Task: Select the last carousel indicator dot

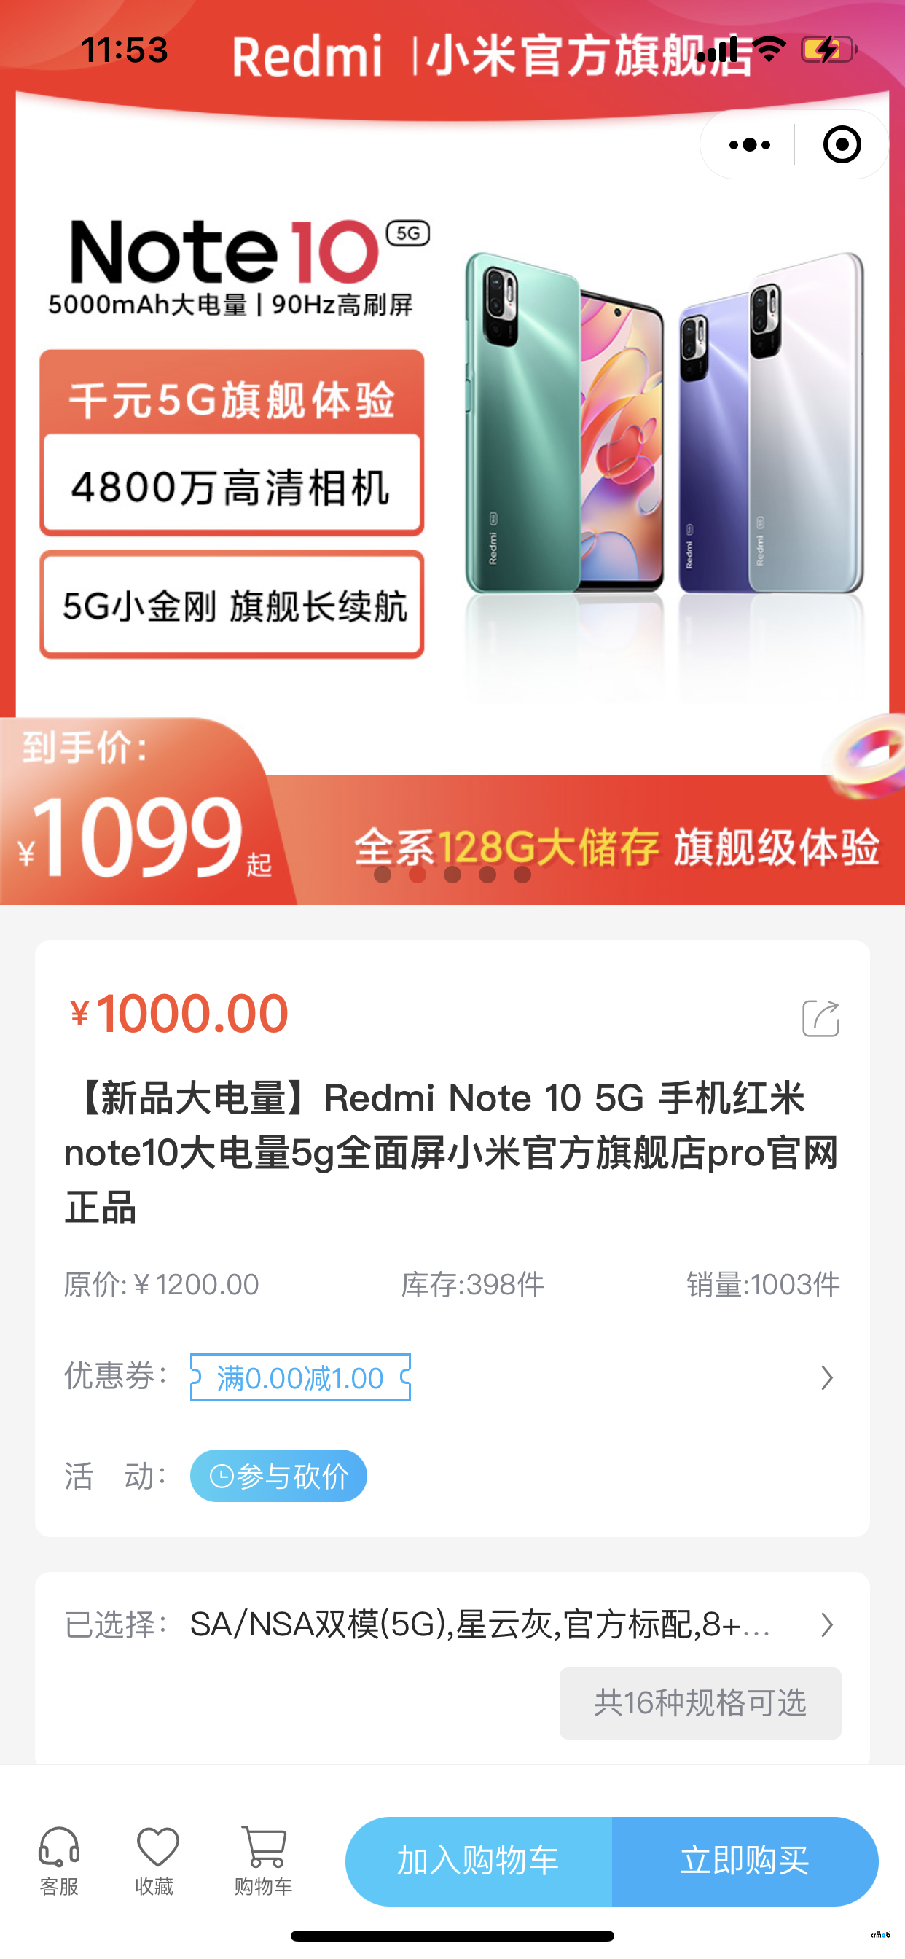Action: coord(522,875)
